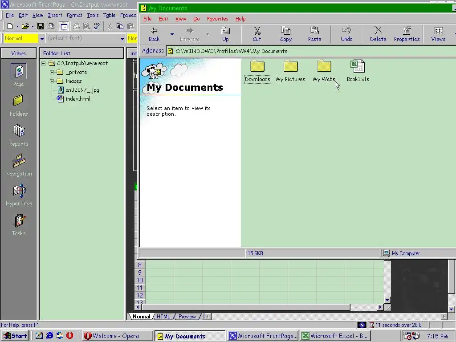
Task: Click Views button in My Documents toolbar
Action: click(x=438, y=34)
